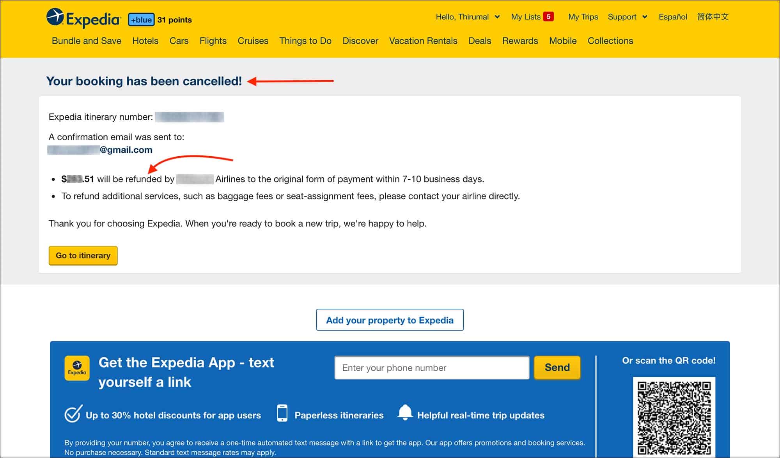Expand the Support dropdown menu
Viewport: 780px width, 458px height.
click(628, 17)
